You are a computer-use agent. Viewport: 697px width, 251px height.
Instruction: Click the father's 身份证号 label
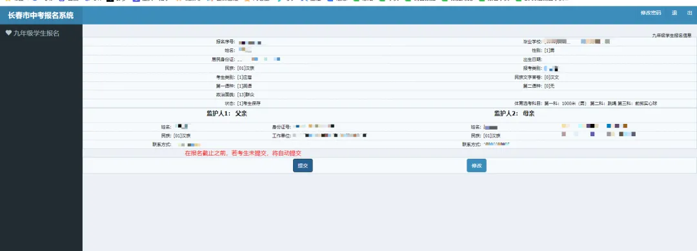[x=281, y=127]
